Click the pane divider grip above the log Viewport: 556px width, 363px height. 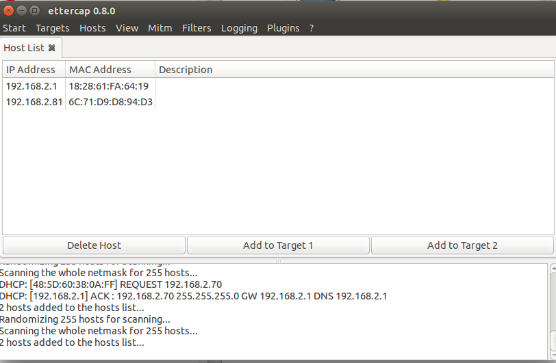(278, 261)
